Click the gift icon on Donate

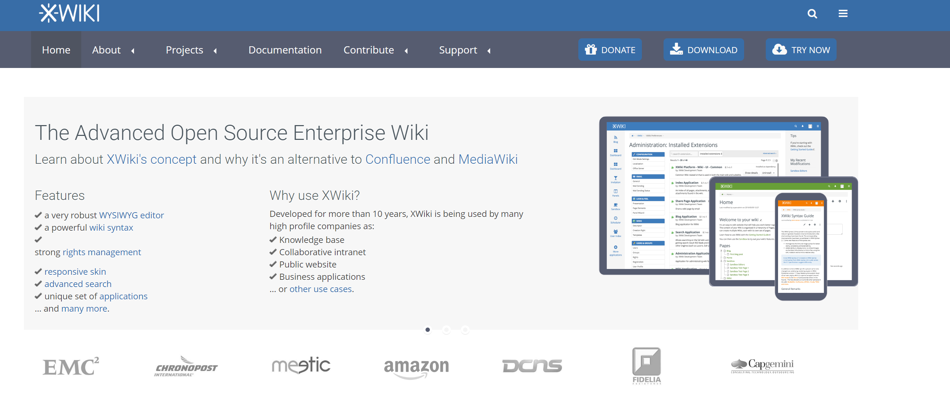point(591,49)
